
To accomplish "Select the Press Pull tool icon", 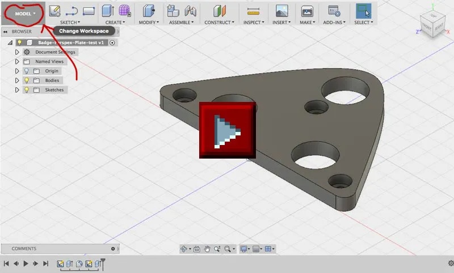I will (x=149, y=11).
